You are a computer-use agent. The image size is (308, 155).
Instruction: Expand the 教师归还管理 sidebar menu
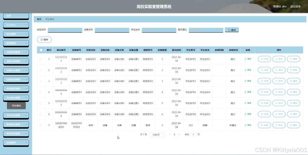[16, 134]
